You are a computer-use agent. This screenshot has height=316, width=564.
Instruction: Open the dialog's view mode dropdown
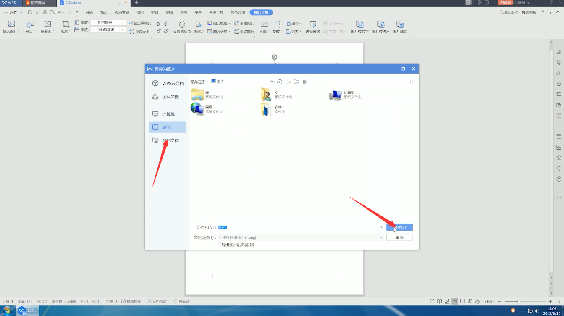(x=307, y=82)
